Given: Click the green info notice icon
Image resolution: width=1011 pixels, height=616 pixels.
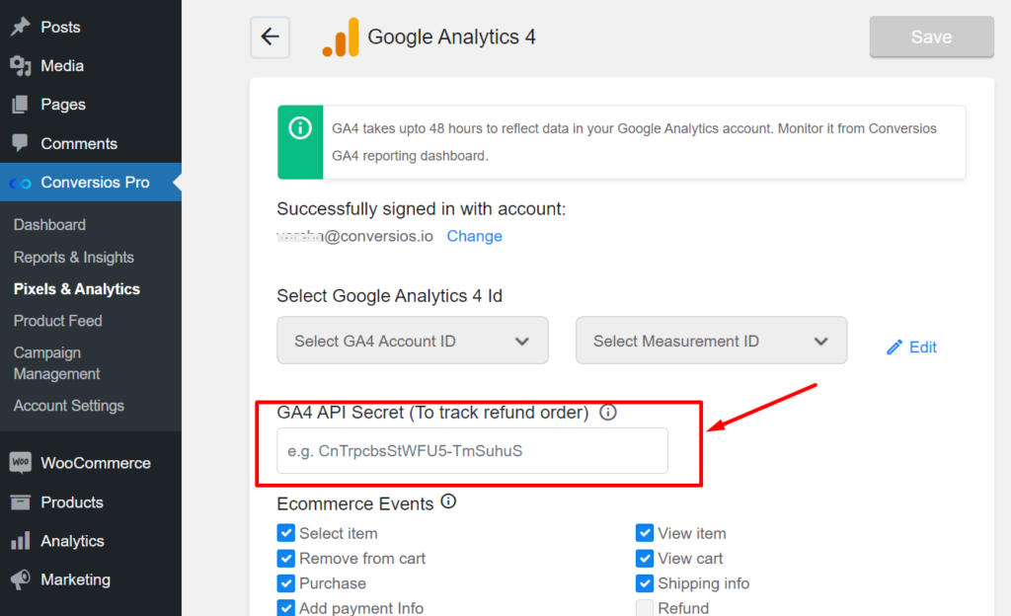Looking at the screenshot, I should 300,127.
